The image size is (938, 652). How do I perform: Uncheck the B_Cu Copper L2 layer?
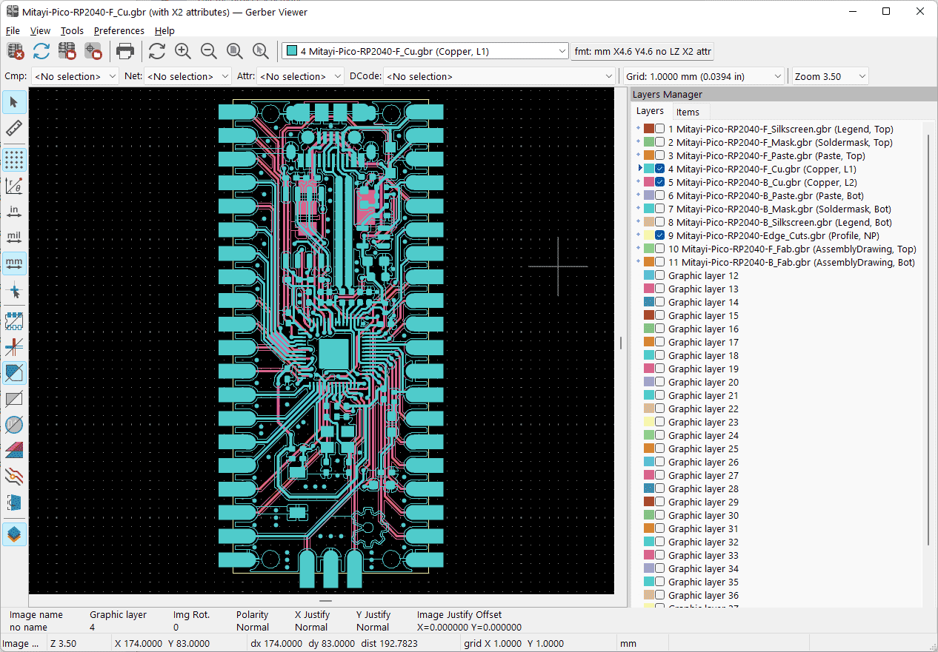(659, 182)
